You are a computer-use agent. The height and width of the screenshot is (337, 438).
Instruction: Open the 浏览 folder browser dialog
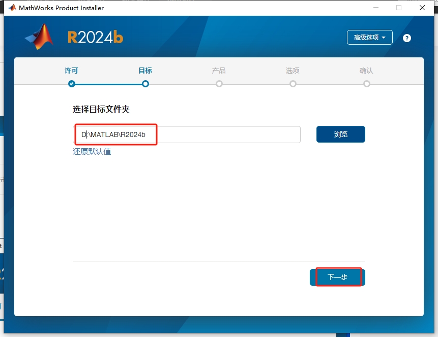pyautogui.click(x=340, y=134)
